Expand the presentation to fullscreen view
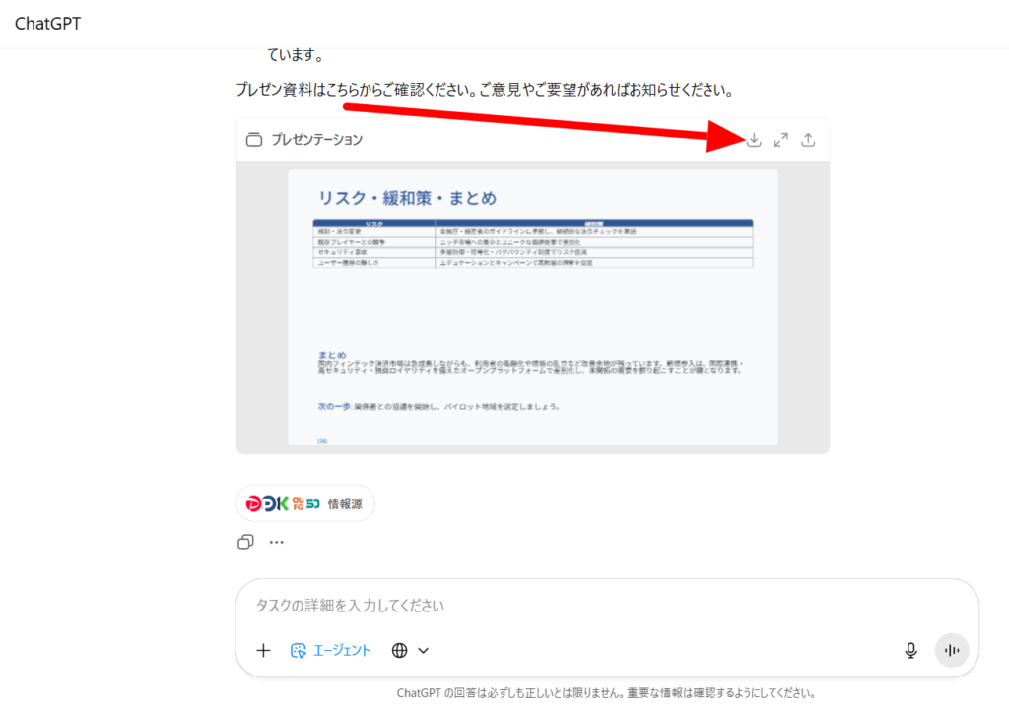Screen dimensions: 1009x708 780,140
